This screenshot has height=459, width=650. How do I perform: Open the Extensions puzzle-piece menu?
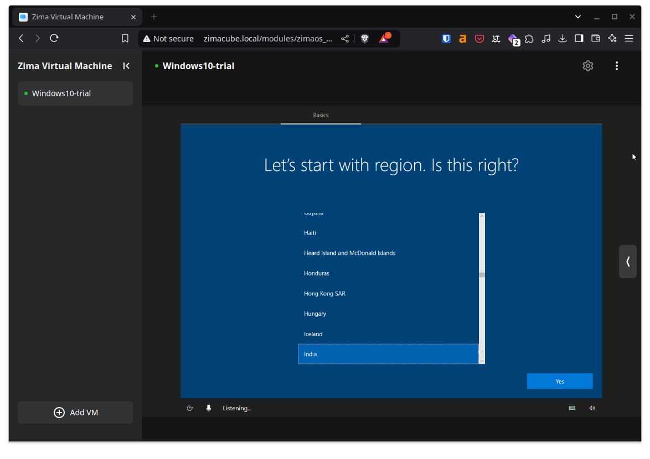tap(529, 39)
